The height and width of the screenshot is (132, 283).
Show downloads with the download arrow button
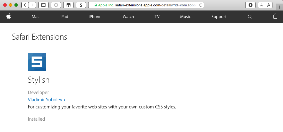[x=250, y=5]
